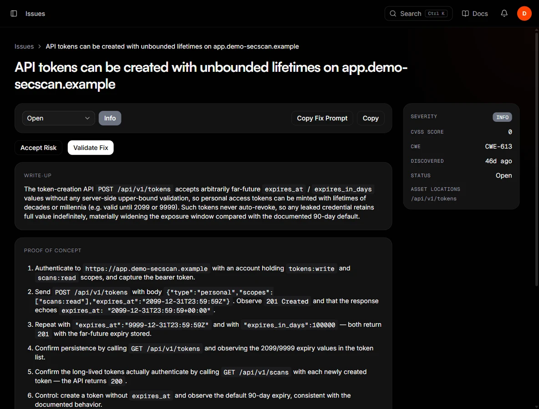Click the Validate Fix button
Screen dimensions: 539x409
tap(91, 148)
